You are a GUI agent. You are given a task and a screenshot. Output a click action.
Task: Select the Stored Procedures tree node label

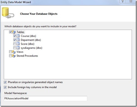tap(27, 56)
